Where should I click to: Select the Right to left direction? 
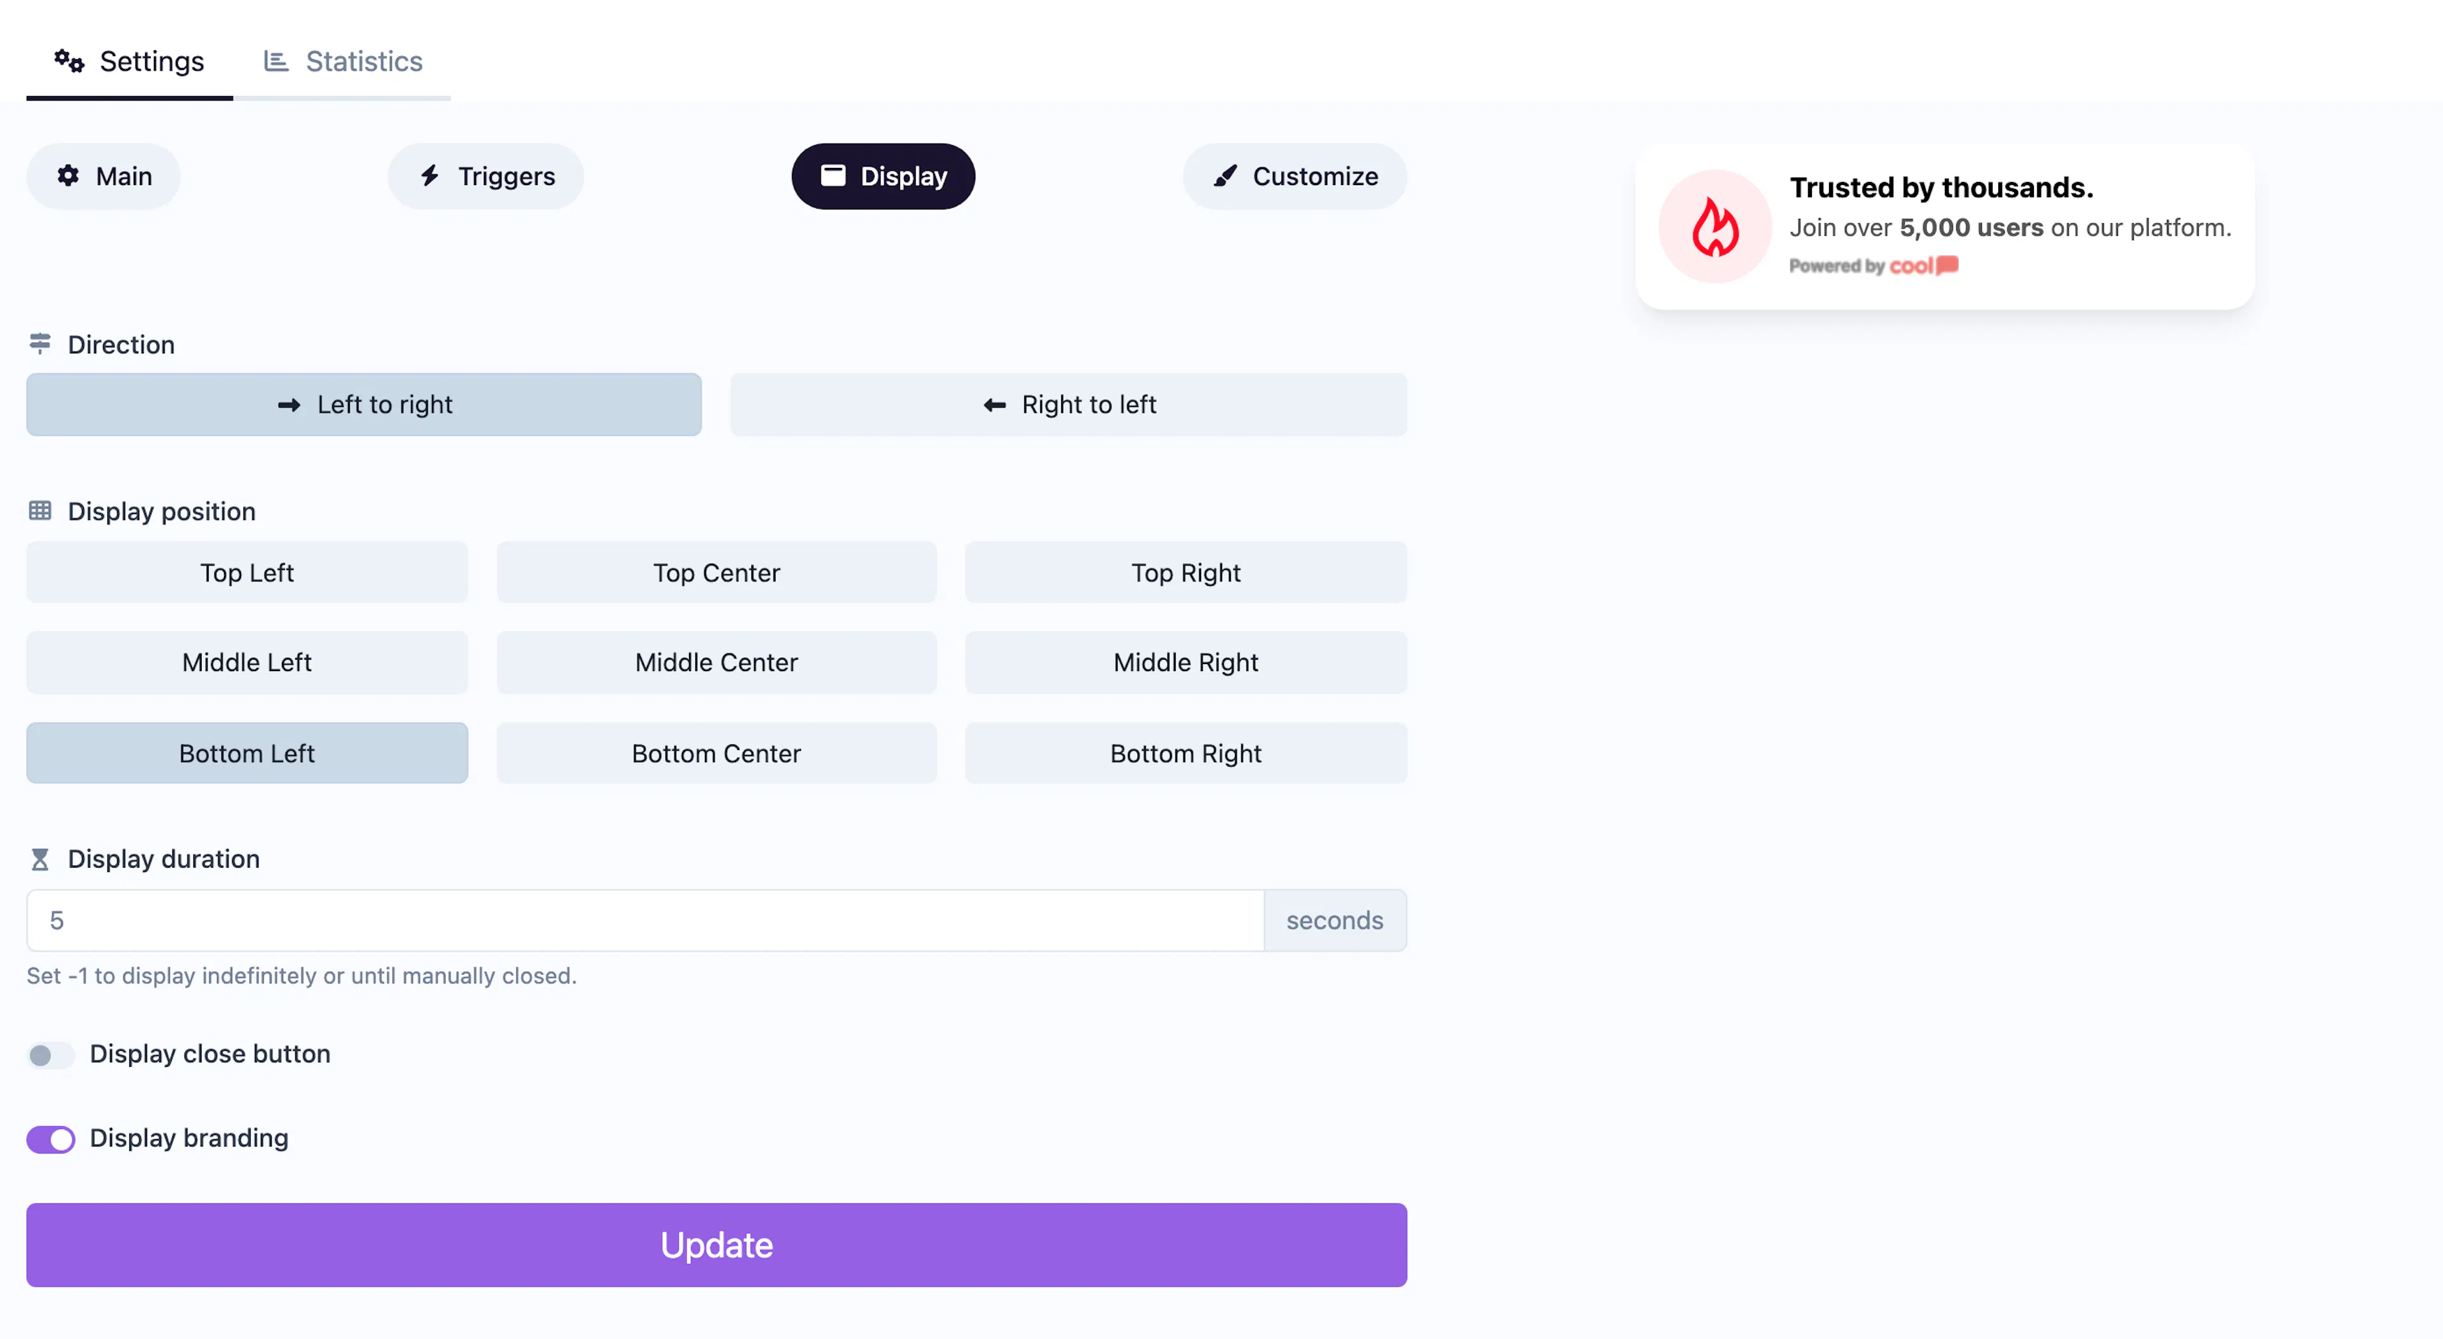click(1068, 405)
